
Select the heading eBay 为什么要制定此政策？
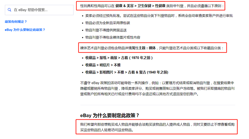pos(110,116)
